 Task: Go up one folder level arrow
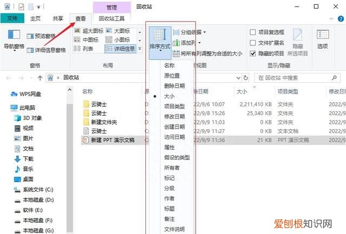40,78
